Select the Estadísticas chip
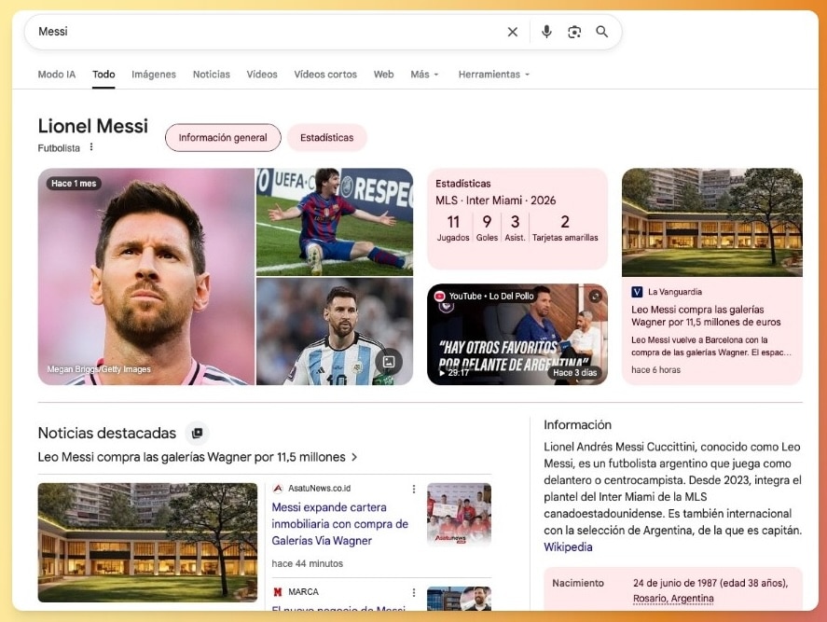The height and width of the screenshot is (622, 827). pyautogui.click(x=326, y=138)
